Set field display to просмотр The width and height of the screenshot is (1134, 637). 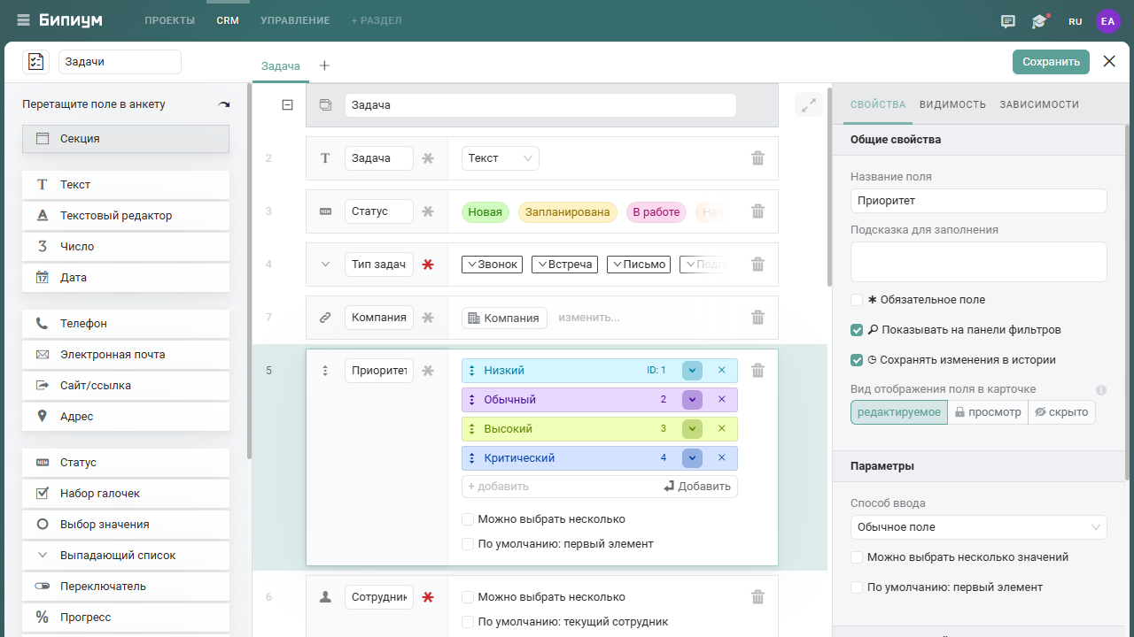point(988,412)
